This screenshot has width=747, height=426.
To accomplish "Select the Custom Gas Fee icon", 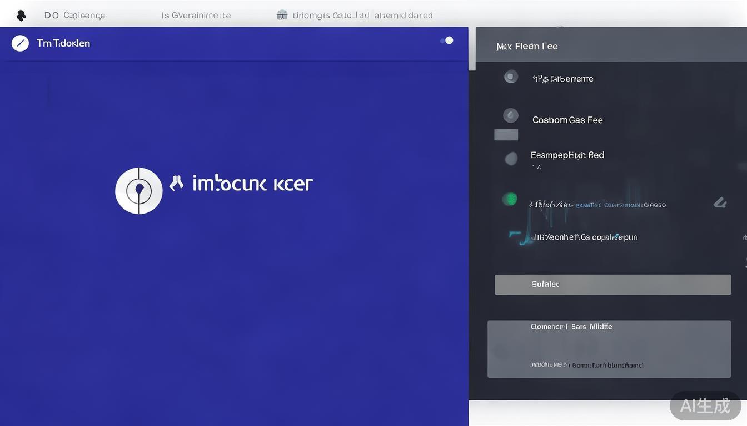I will 511,115.
